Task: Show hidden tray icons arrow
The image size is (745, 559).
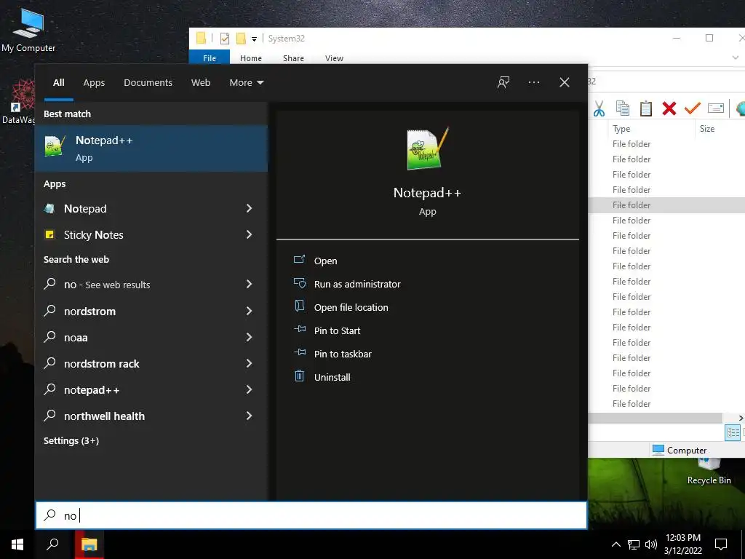Action: [615, 544]
